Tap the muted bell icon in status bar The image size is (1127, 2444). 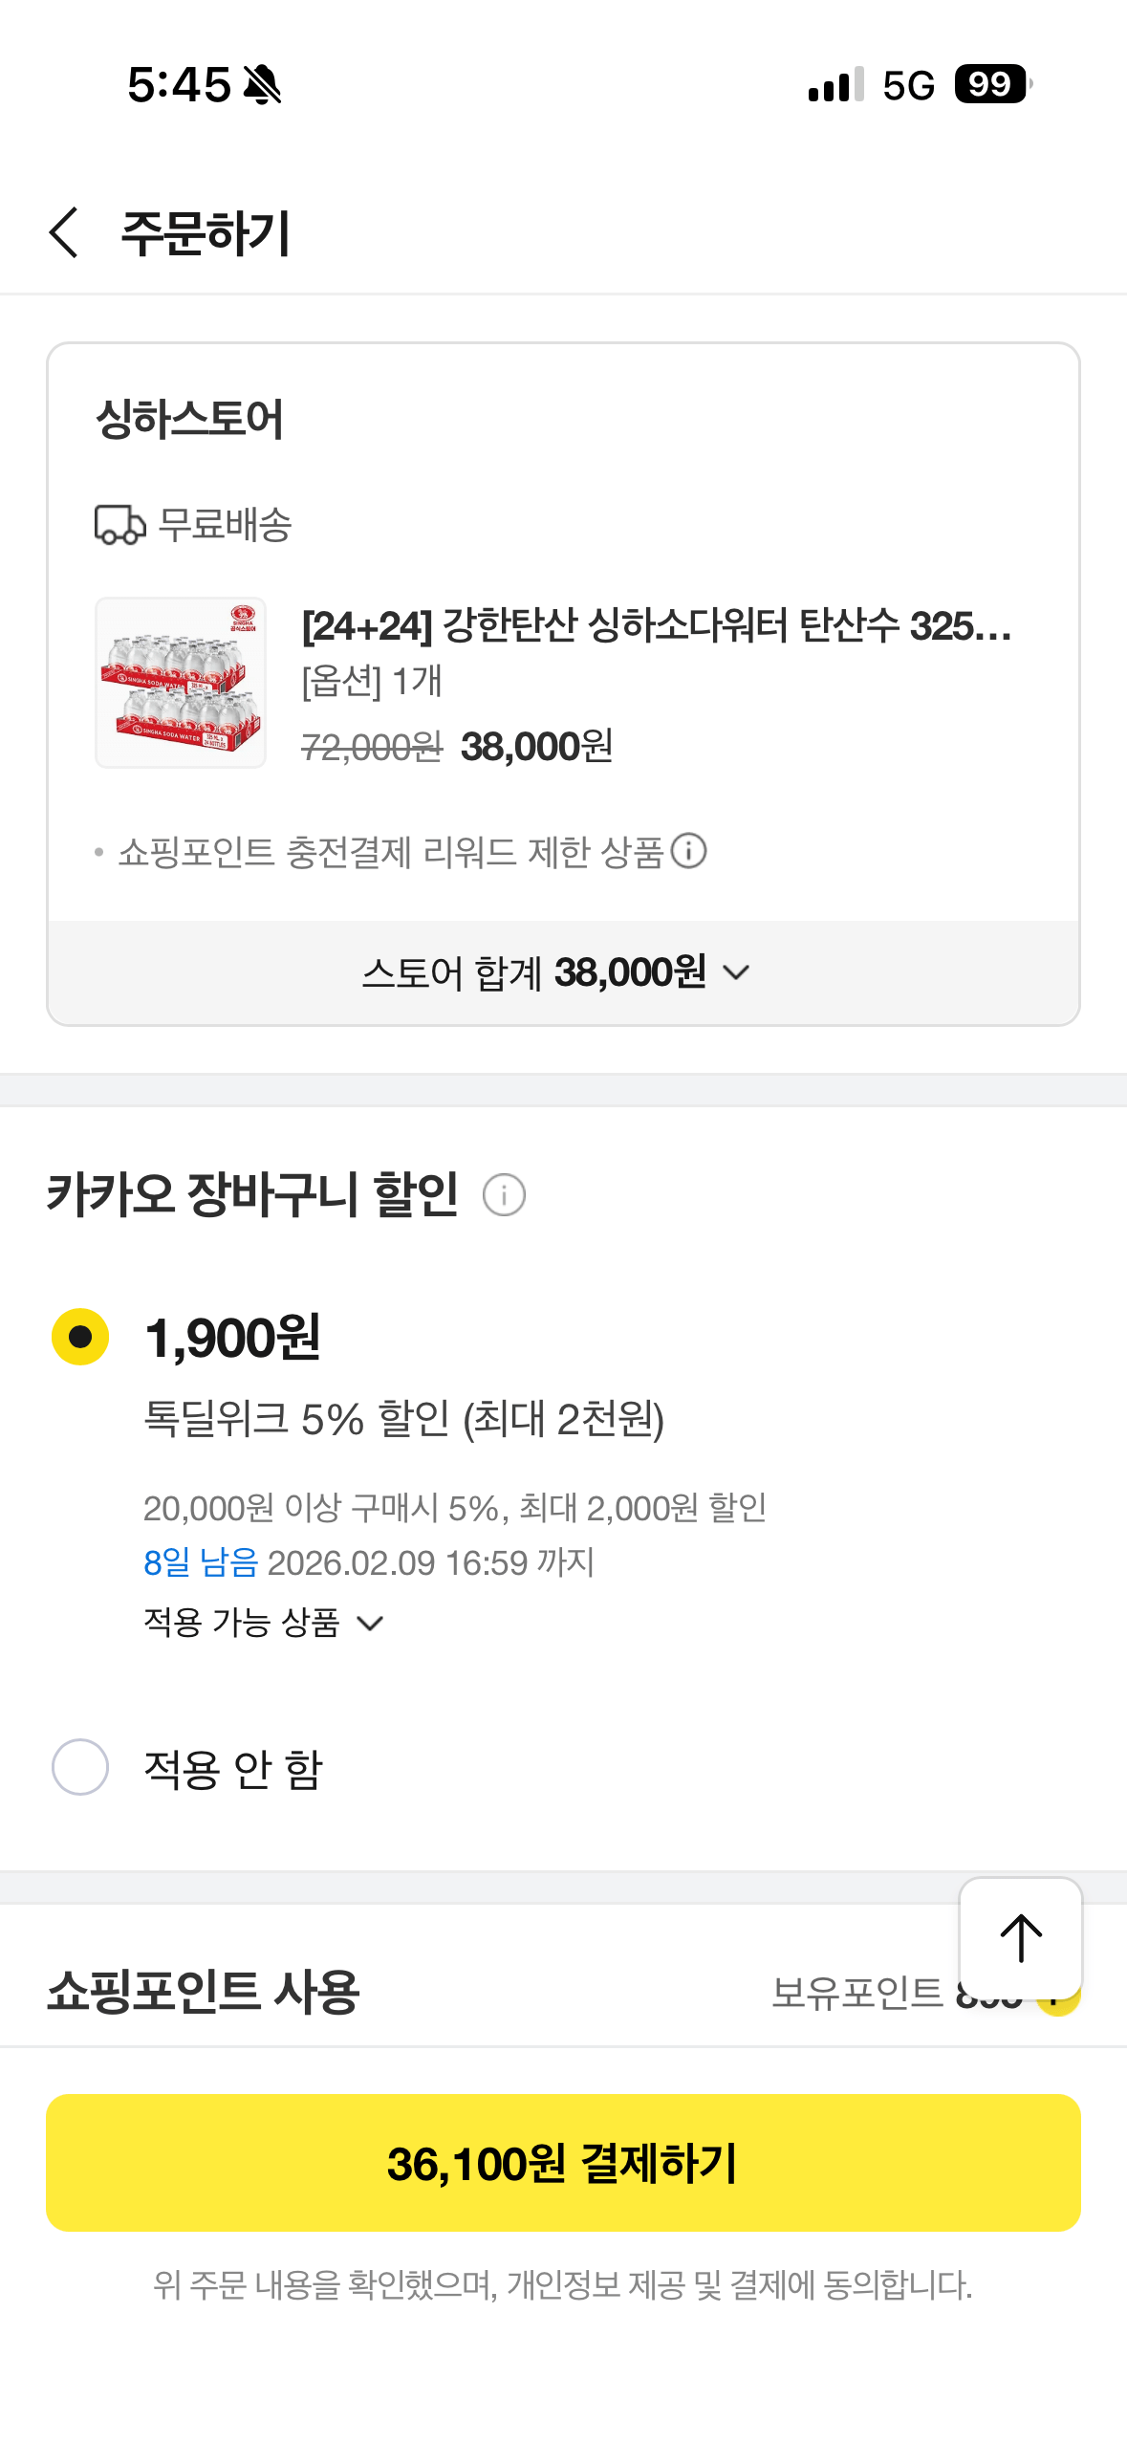(x=262, y=85)
